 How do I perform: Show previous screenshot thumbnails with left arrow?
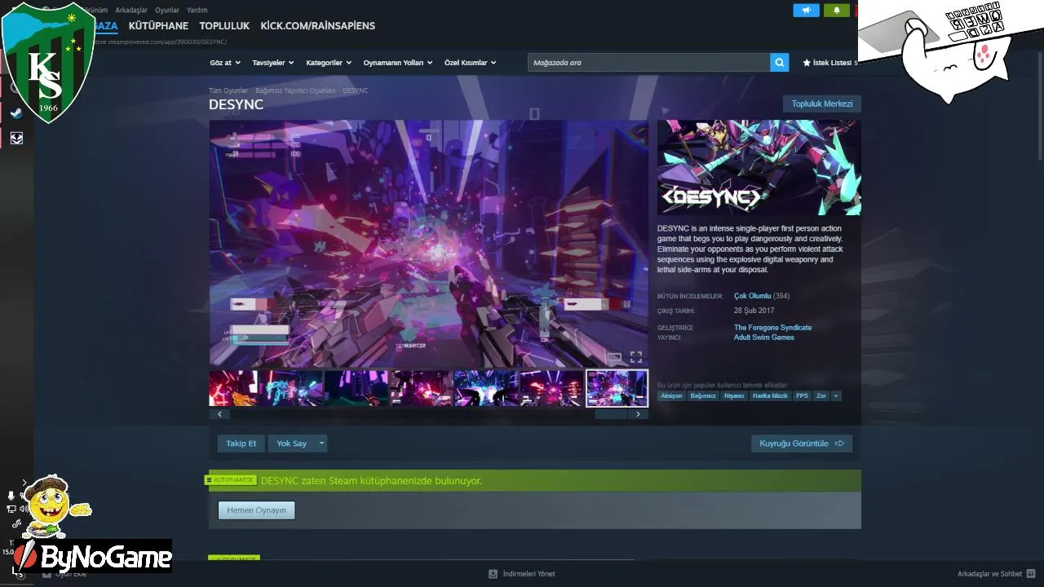coord(219,414)
